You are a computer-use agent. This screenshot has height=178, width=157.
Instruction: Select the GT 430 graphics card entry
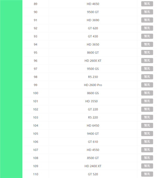[93, 36]
